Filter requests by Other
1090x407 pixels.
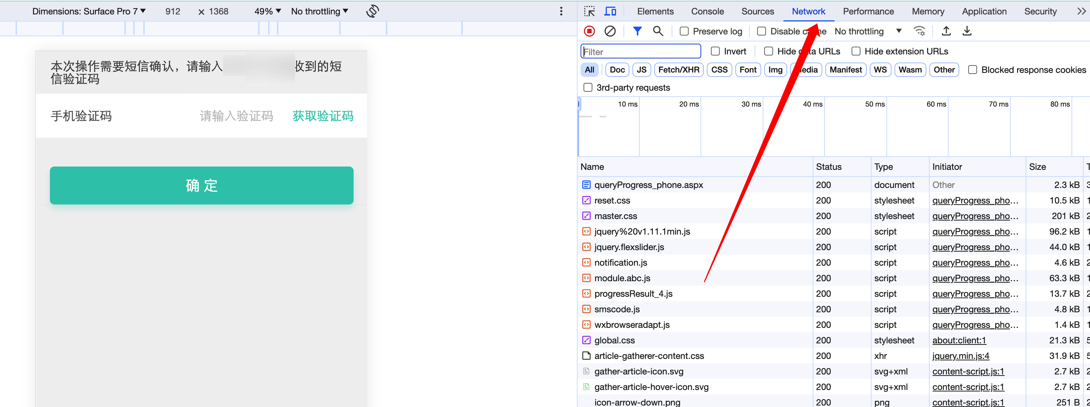(x=944, y=70)
